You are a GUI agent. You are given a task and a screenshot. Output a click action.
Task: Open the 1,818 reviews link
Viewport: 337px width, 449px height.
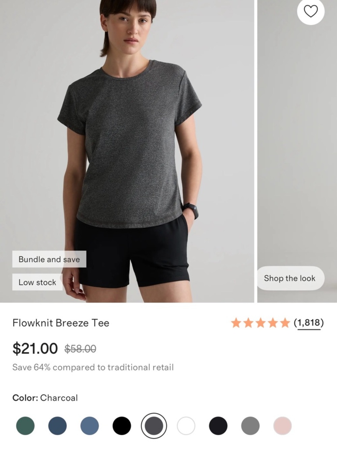(308, 323)
